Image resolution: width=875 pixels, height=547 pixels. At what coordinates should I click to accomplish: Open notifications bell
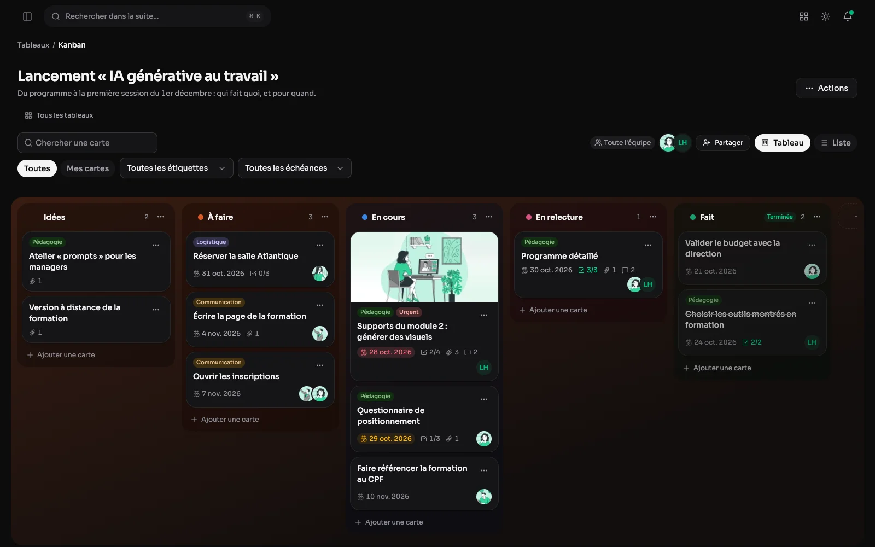click(848, 16)
